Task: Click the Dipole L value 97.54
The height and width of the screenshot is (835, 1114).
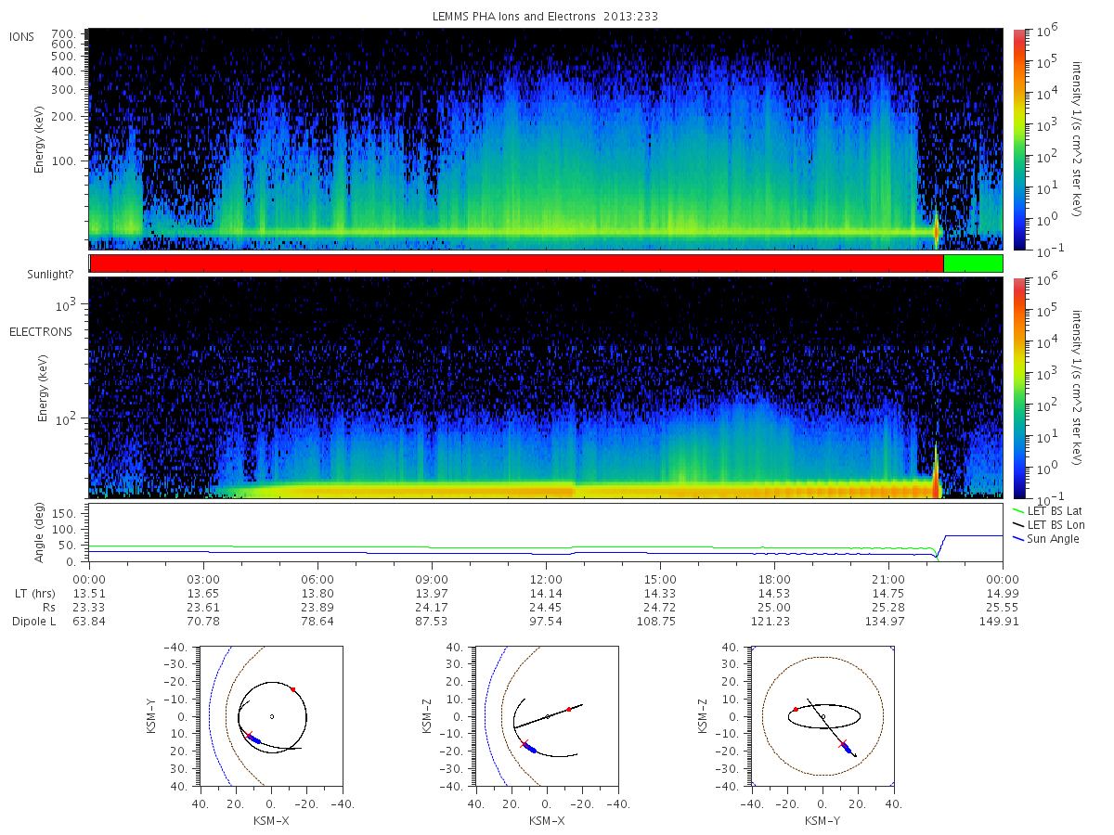Action: [x=546, y=621]
